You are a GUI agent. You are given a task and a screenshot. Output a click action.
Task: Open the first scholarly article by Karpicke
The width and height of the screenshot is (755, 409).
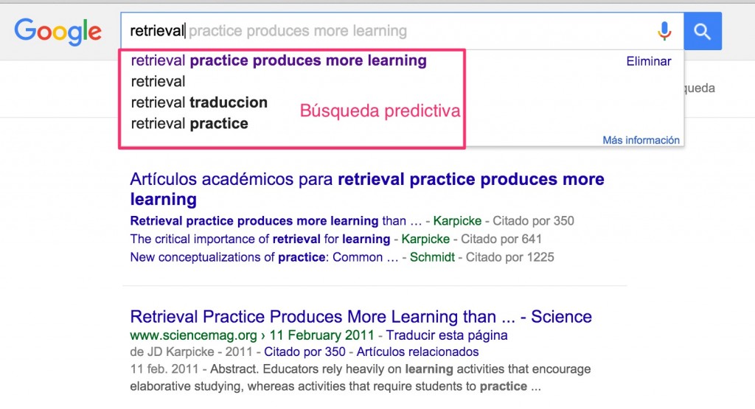pyautogui.click(x=268, y=220)
